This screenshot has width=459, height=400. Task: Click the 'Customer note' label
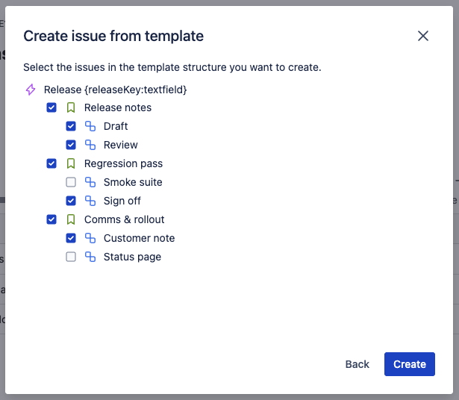pos(139,238)
